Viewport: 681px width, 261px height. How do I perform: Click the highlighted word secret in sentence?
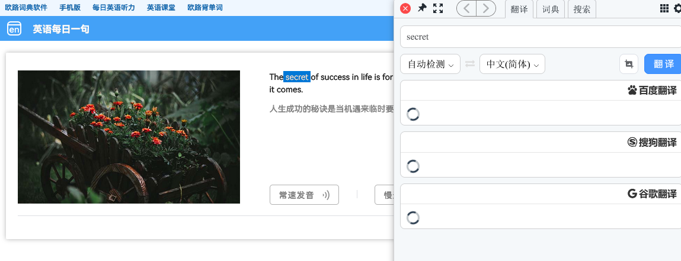[x=297, y=77]
